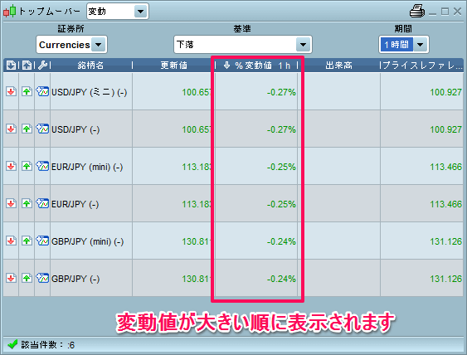
Task: Click the 1時間 selected period value
Action: [x=396, y=45]
